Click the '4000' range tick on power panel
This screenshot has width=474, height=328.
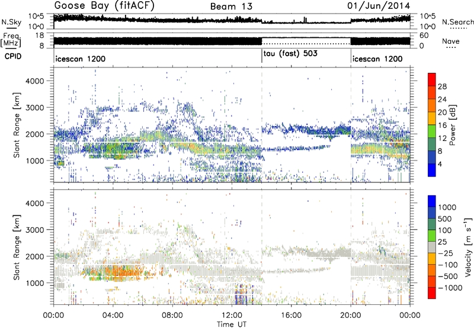pos(34,81)
